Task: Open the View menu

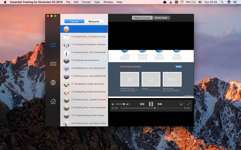Action: coord(97,2)
